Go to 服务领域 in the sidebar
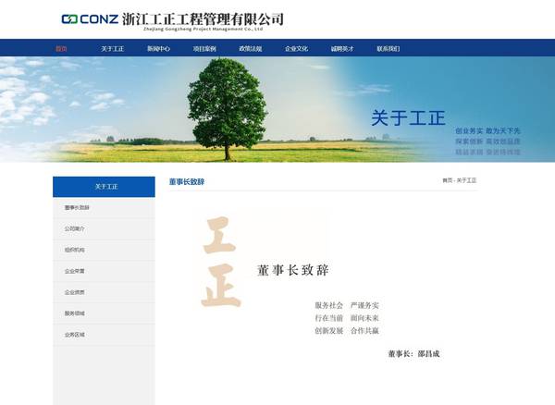Image resolution: width=555 pixels, height=405 pixels. coord(75,313)
